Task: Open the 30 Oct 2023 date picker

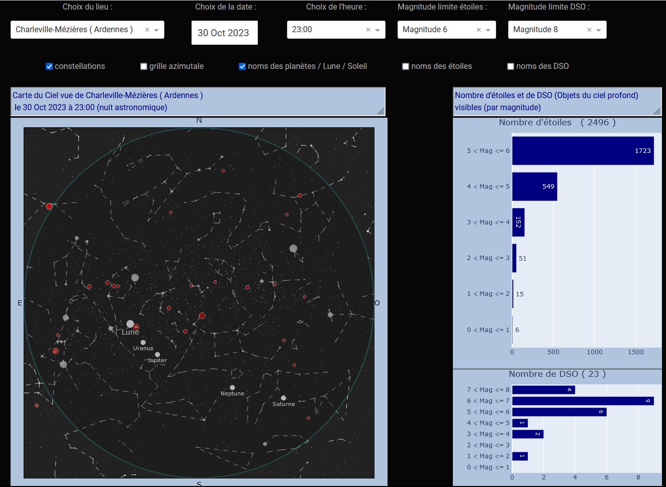Action: click(224, 33)
